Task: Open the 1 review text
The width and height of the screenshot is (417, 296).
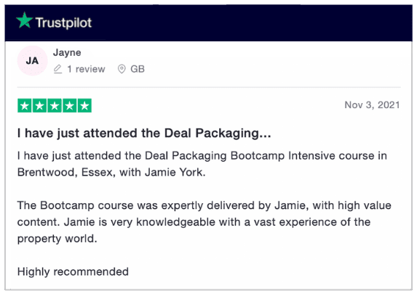Action: (86, 69)
